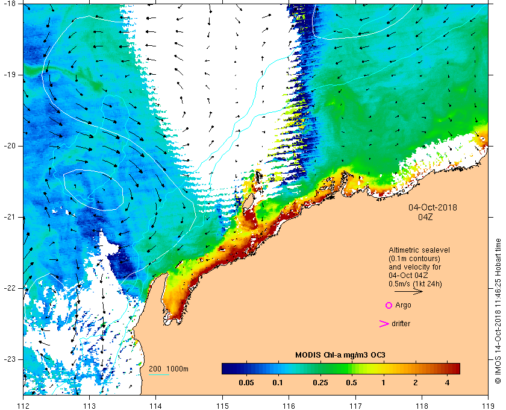
Task: Click the '(0.1m contours)' legend text
Action: pos(414,259)
